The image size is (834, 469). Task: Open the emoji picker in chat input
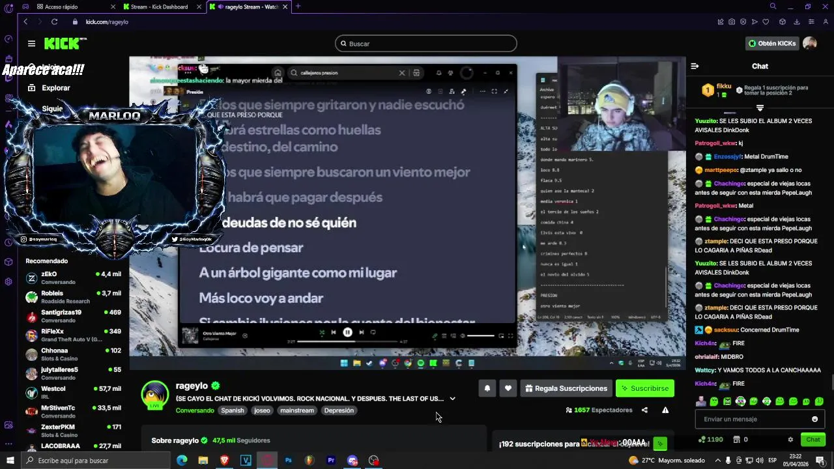point(814,419)
